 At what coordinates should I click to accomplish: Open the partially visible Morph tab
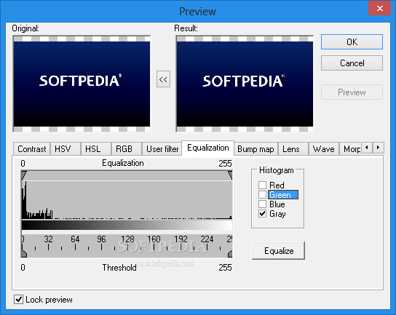[350, 149]
